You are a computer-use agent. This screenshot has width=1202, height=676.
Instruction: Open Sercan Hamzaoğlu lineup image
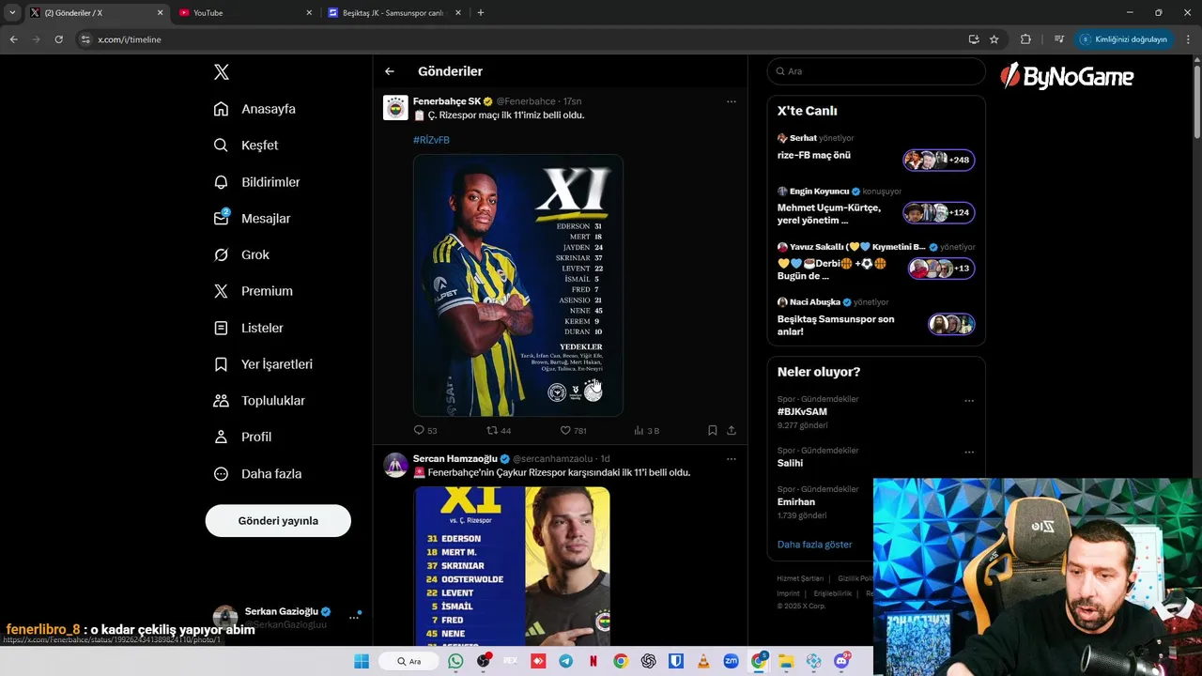click(512, 566)
